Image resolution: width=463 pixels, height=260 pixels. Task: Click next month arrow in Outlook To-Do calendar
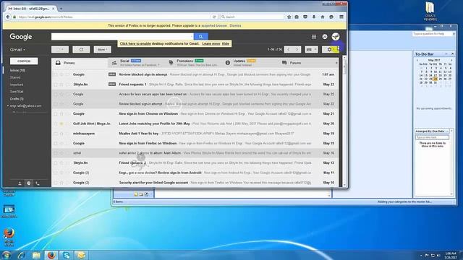tap(451, 60)
